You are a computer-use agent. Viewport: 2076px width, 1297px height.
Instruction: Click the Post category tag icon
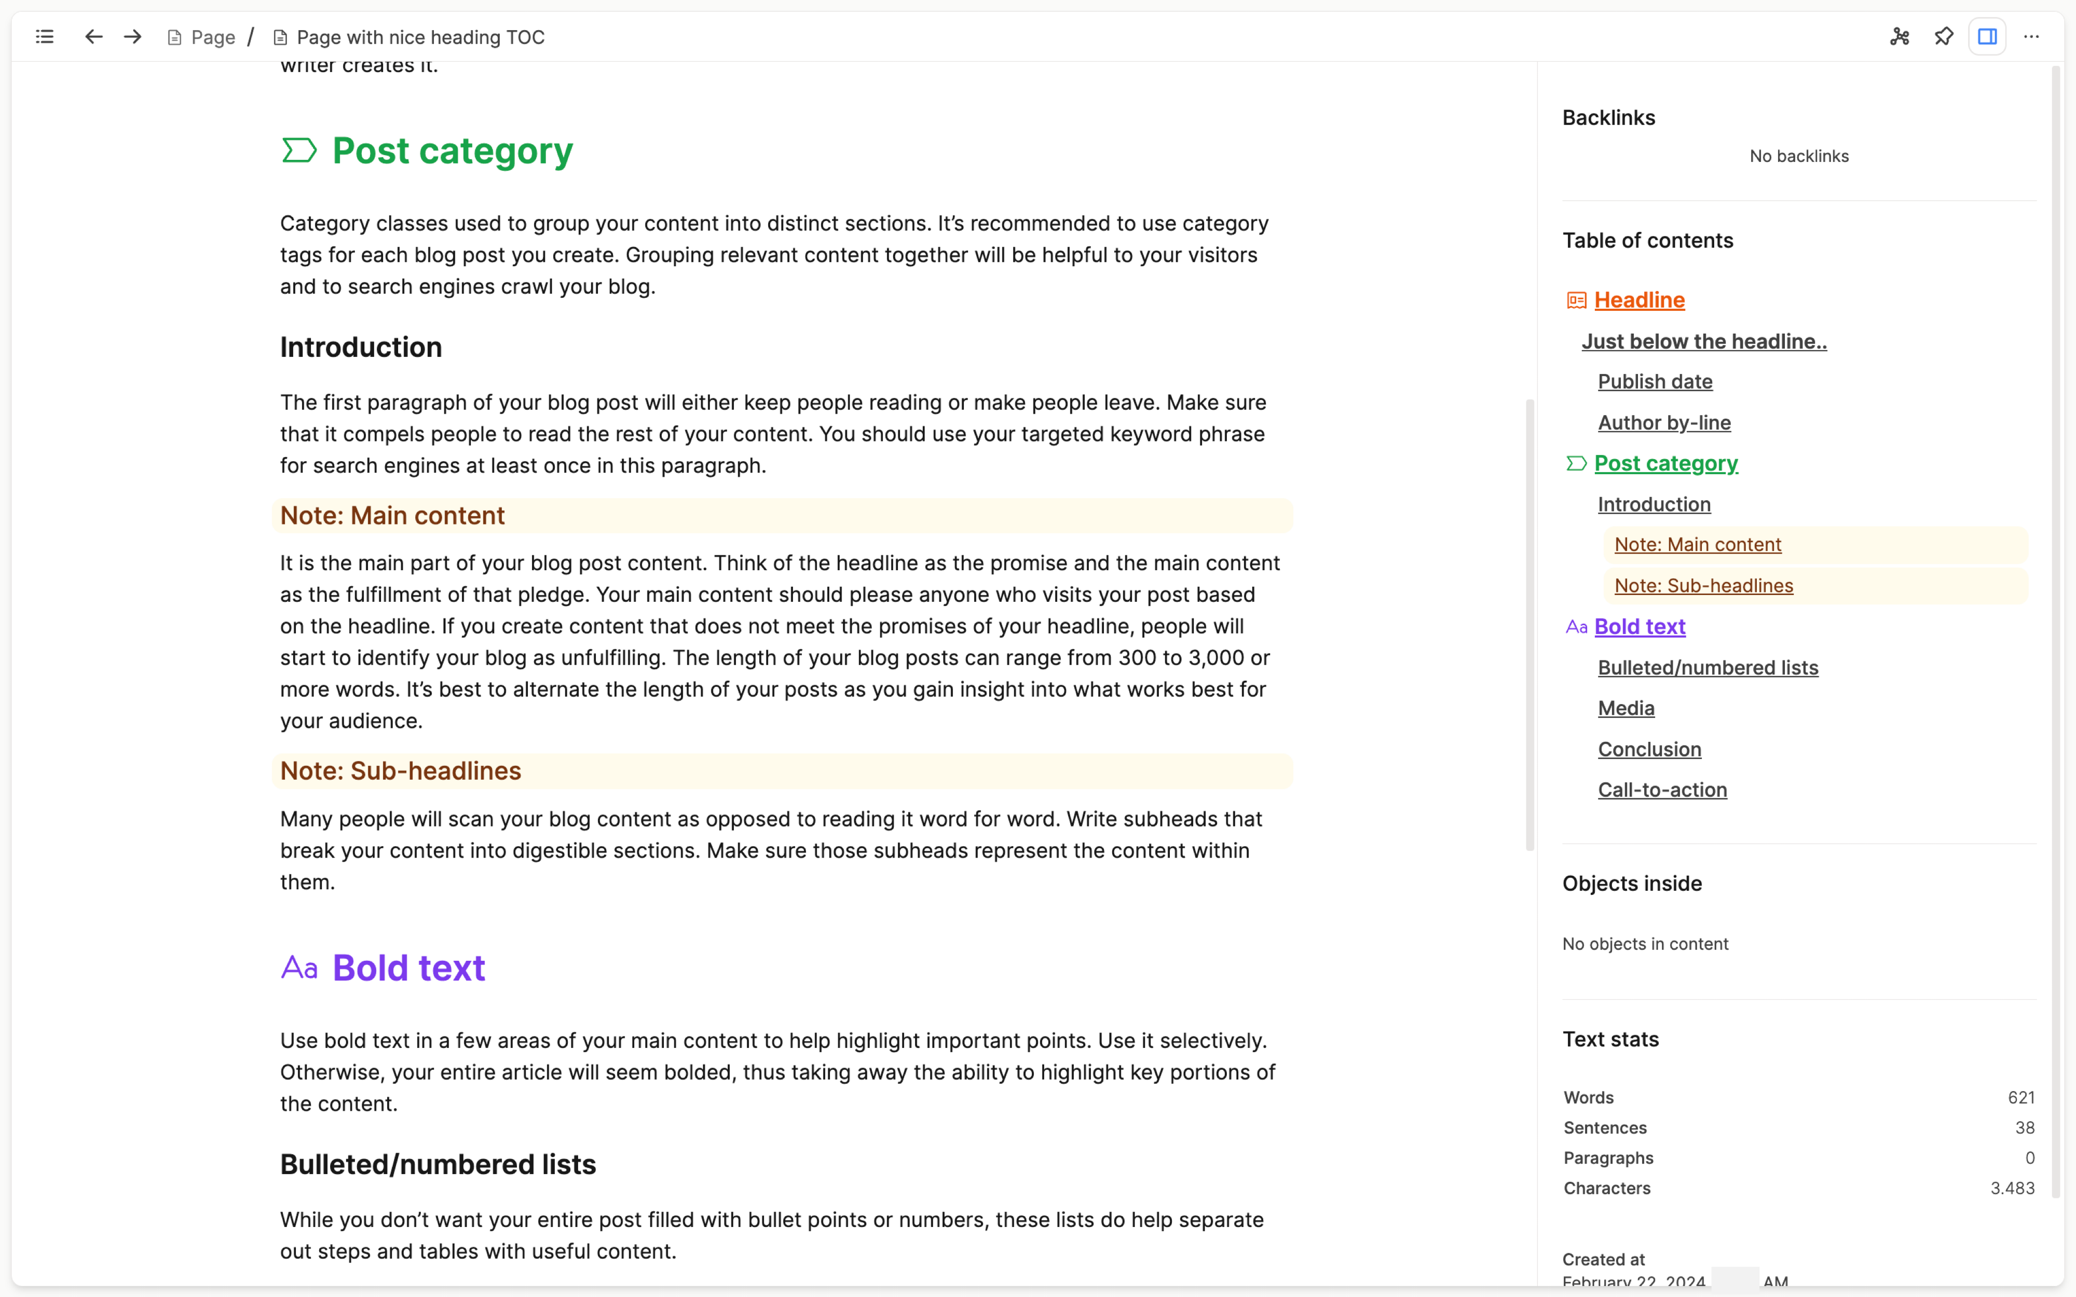coord(299,151)
